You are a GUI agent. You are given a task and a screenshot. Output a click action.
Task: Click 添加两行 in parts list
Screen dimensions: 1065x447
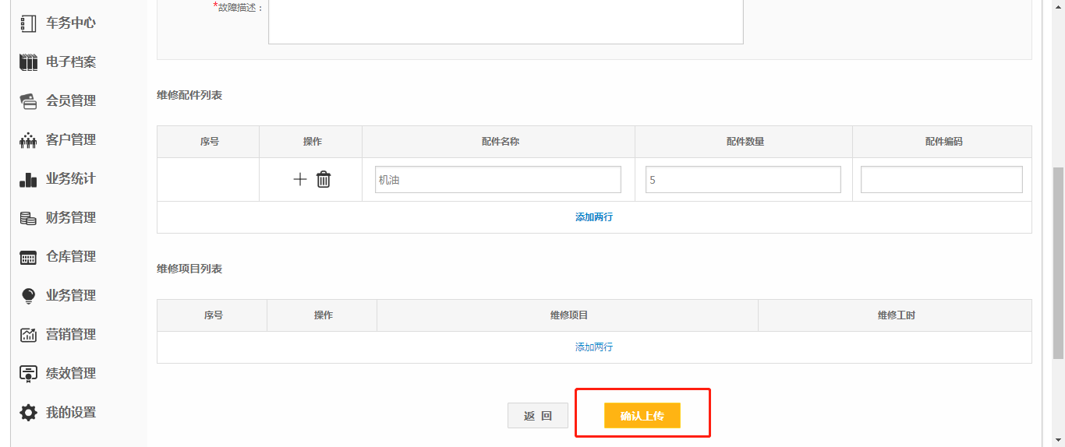(594, 217)
